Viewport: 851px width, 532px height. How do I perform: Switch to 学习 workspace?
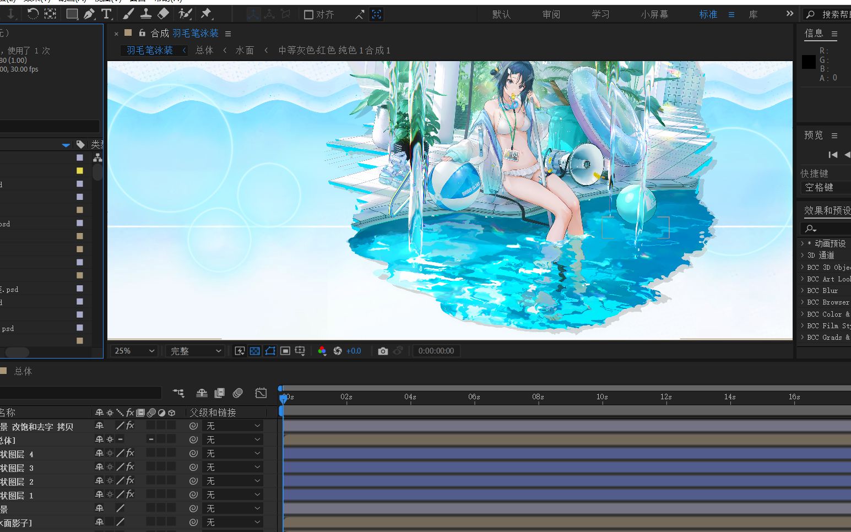(x=600, y=14)
